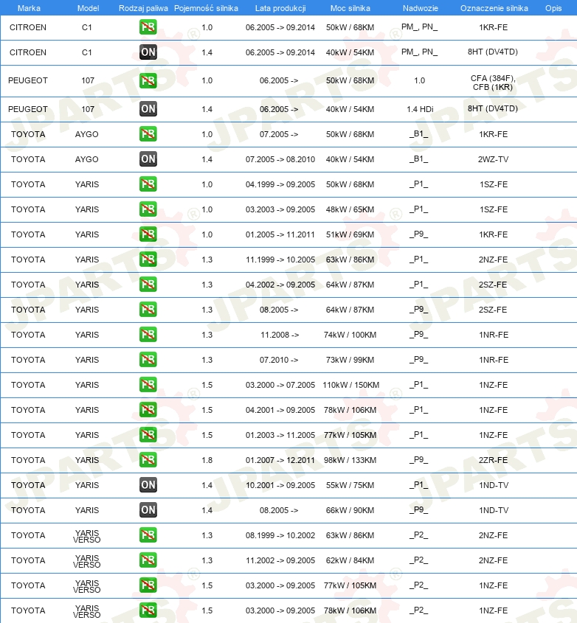577x623 pixels.
Task: Click the petrol icon in the Yaris 110kW / 150KM row
Action: click(148, 384)
